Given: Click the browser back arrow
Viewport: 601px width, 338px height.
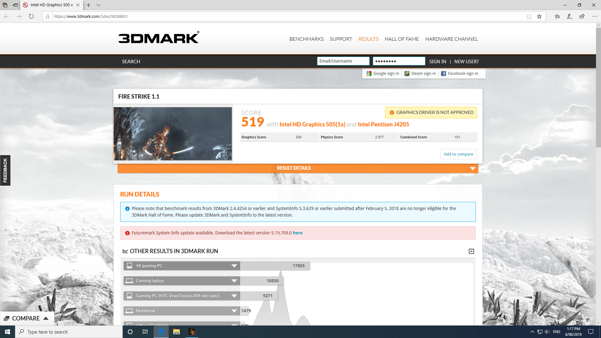Looking at the screenshot, I should 6,16.
